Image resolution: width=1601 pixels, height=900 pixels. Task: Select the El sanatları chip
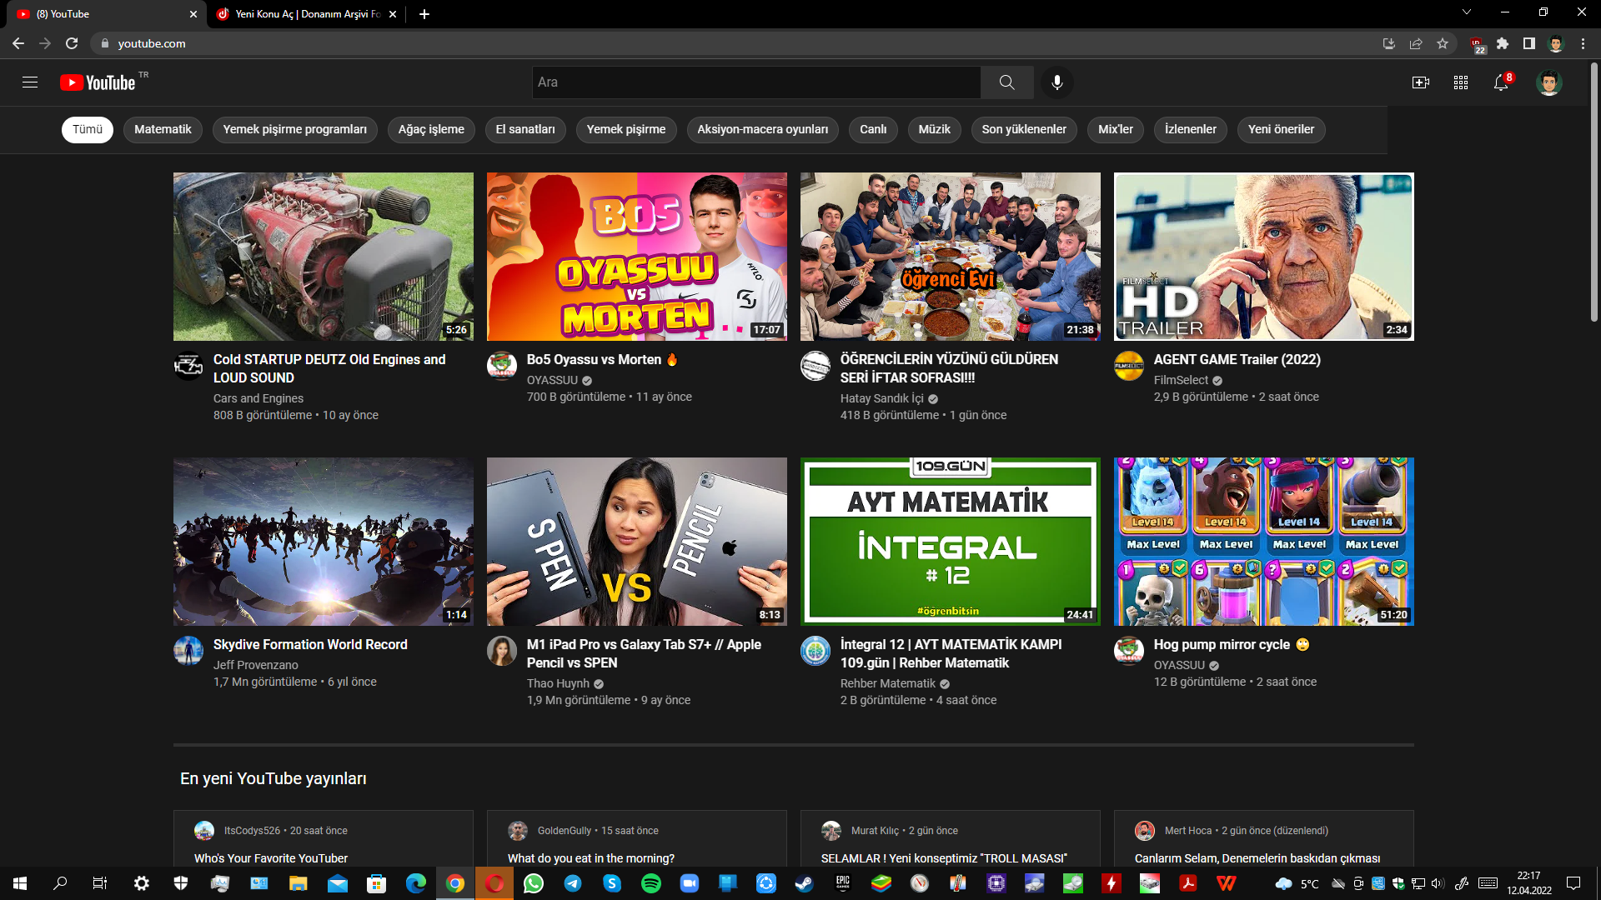(x=525, y=129)
